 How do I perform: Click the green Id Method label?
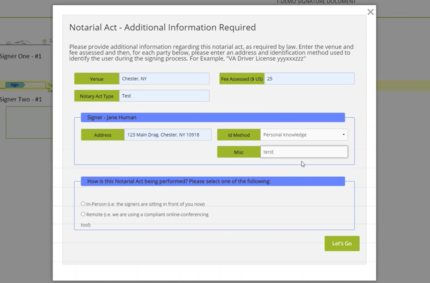(x=238, y=135)
